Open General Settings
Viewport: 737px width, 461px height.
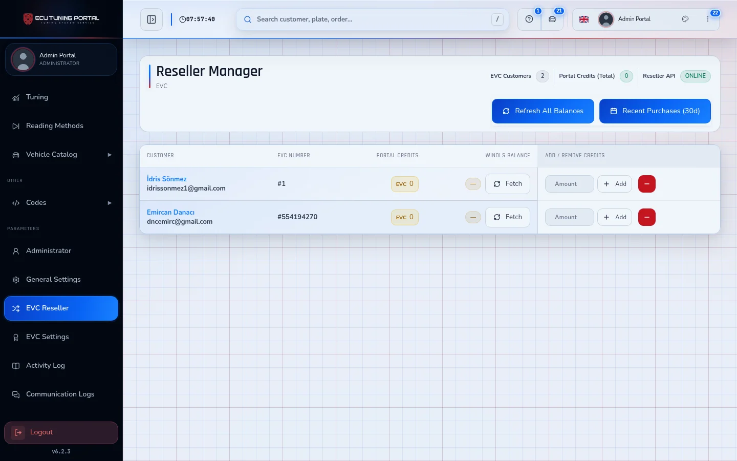pos(61,280)
